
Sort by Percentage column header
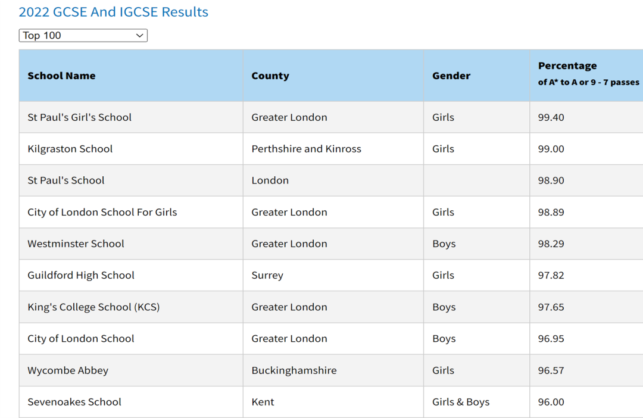click(x=567, y=65)
